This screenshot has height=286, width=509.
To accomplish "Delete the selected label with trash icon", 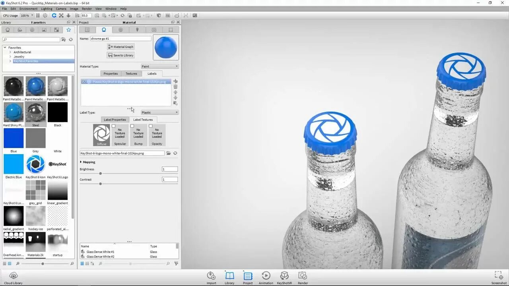I will (x=175, y=87).
